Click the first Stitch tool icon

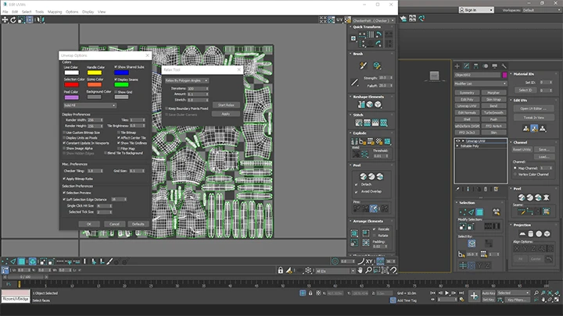359,123
